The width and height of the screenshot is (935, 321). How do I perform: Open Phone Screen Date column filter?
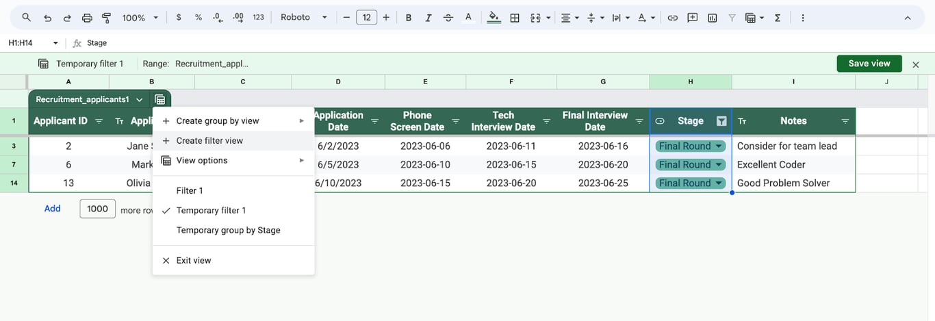(x=457, y=121)
